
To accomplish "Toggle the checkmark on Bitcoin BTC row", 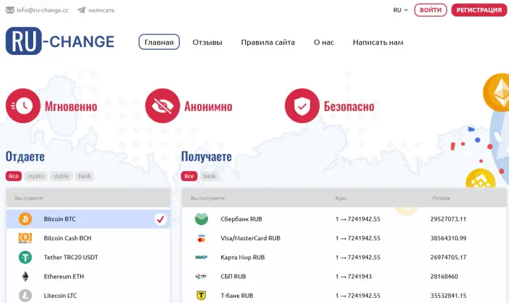I will (160, 219).
